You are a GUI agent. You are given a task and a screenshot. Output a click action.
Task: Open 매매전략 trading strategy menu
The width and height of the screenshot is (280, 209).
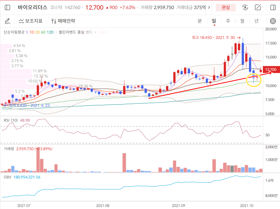[x=63, y=21]
